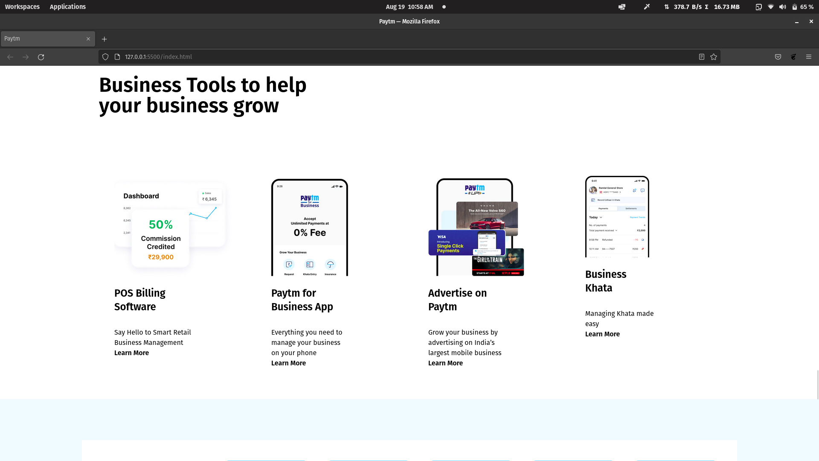Open the Applications menu in the top bar

[x=67, y=6]
